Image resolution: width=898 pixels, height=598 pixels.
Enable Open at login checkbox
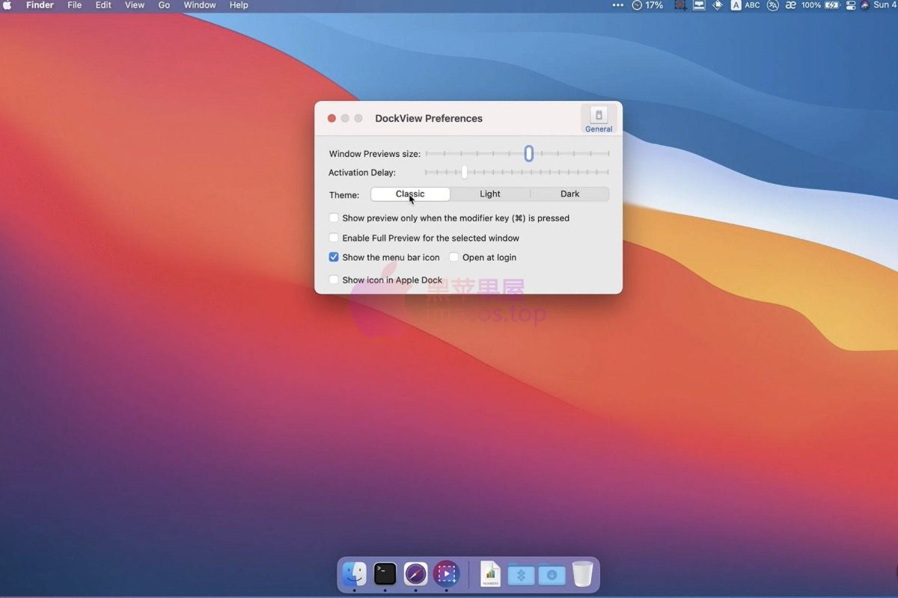pyautogui.click(x=453, y=257)
